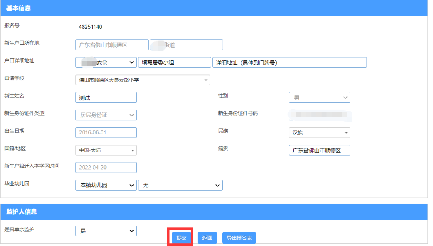Open the 是否单亲监护 dropdown
Viewport: 433px width, 246px height.
[x=106, y=231]
